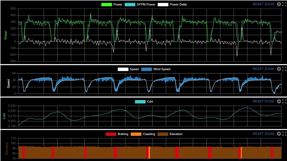Expand the CdA chart to fullscreen
287x161 pixels.
[284, 101]
